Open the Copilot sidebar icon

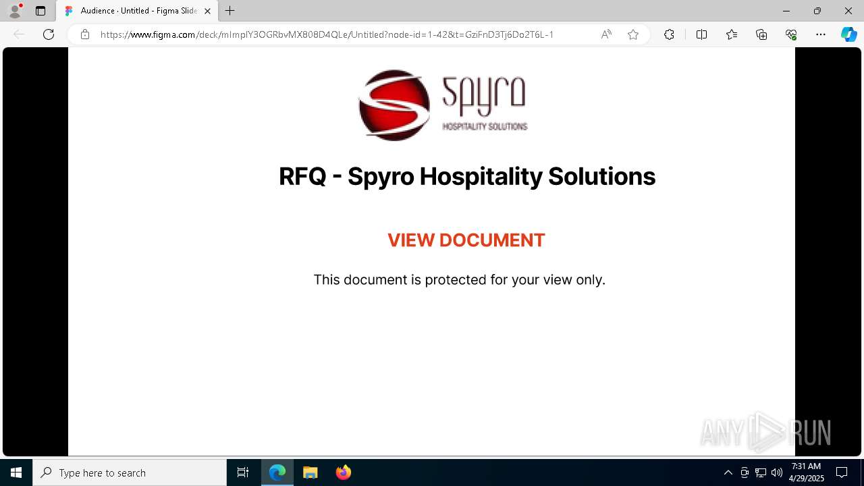[x=848, y=34]
